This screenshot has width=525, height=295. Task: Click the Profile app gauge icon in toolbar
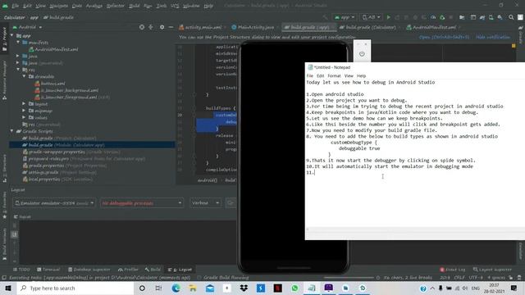pos(433,17)
